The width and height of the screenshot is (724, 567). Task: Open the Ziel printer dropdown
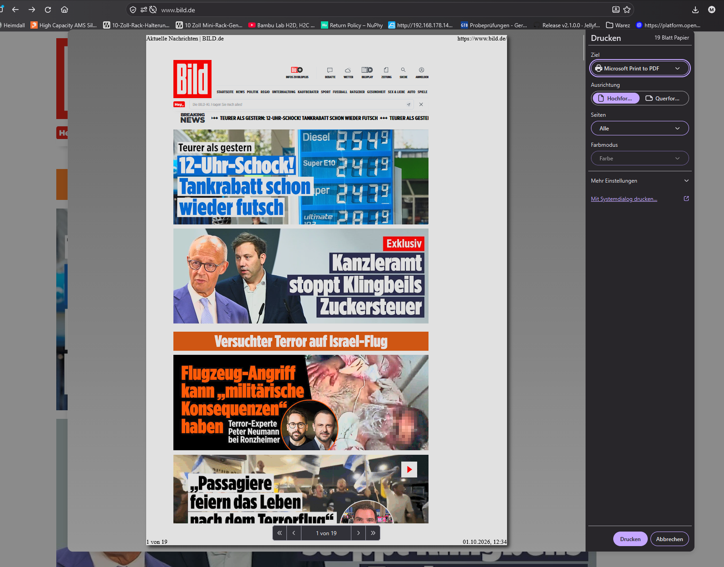(640, 68)
